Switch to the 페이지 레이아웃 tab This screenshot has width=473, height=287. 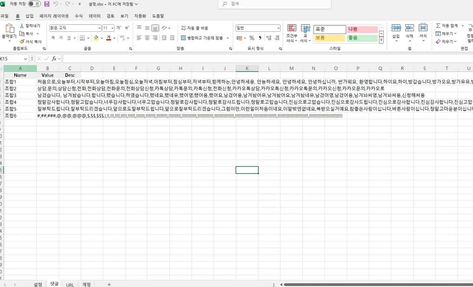click(x=54, y=16)
